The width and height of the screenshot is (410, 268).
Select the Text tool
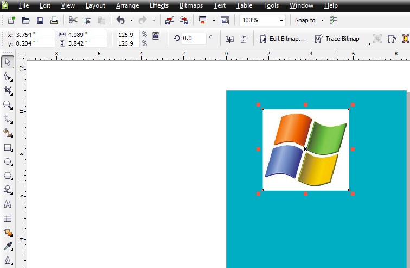click(x=8, y=204)
